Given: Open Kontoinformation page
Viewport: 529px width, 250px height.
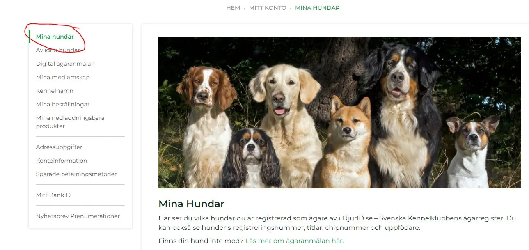Looking at the screenshot, I should 62,161.
